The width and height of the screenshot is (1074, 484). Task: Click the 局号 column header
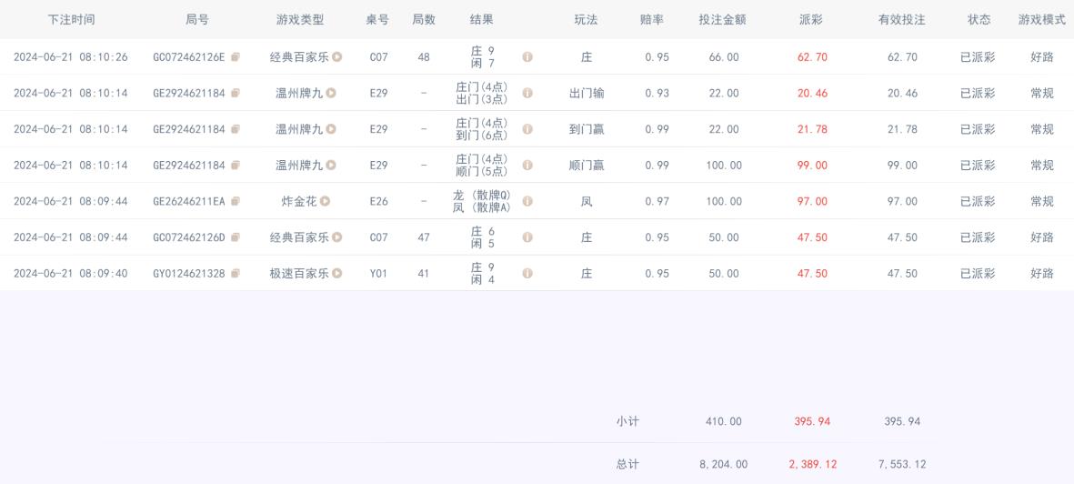coord(197,20)
